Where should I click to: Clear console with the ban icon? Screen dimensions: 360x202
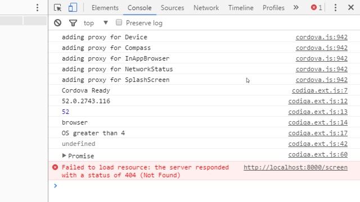57,23
